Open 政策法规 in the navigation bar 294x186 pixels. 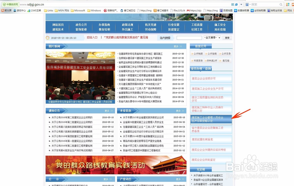click(x=128, y=25)
